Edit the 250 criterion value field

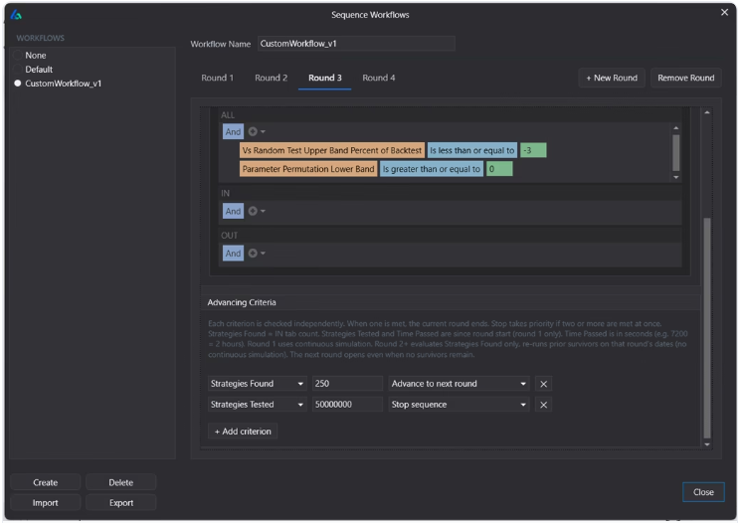click(x=347, y=384)
